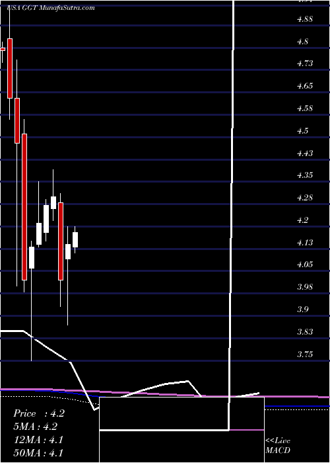Click the 3.9 price axis label

click(x=302, y=309)
